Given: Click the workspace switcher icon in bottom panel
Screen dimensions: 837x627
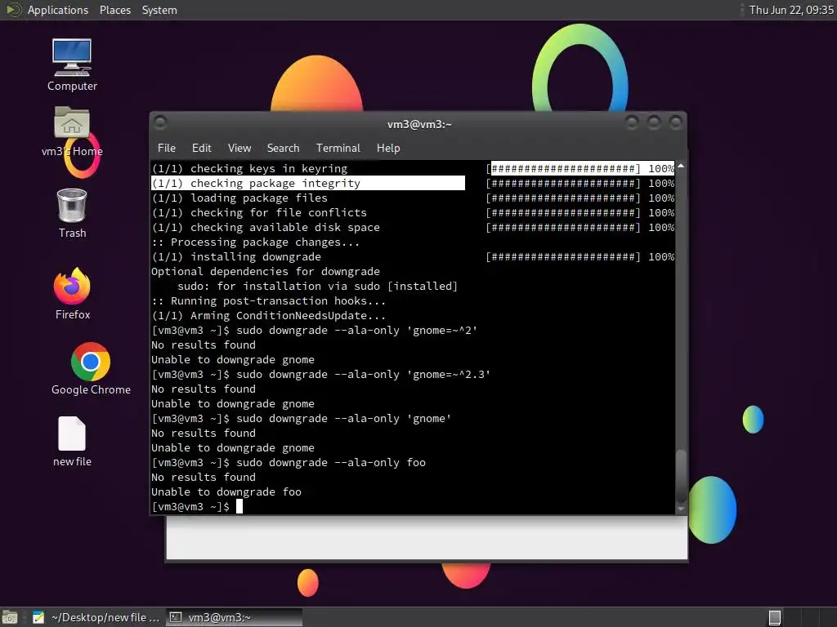Looking at the screenshot, I should point(775,617).
